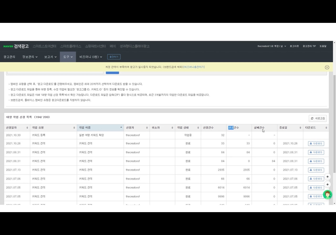Click the 대량 작업 신청 목록 (194/ 200) heading
Screen dimensions: 336x235
[x=28, y=117]
